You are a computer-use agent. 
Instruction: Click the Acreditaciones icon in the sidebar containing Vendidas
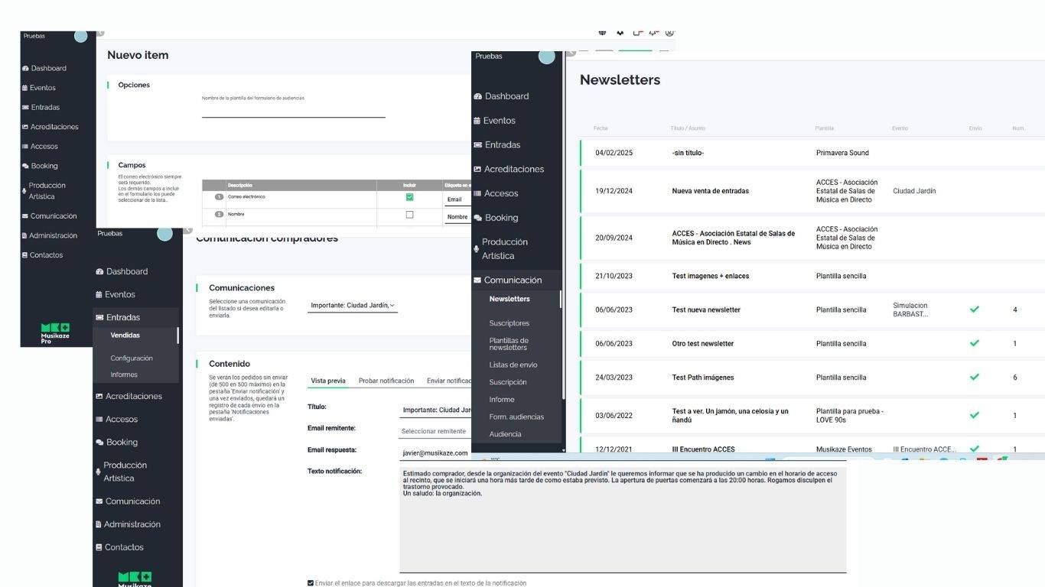[x=99, y=397]
